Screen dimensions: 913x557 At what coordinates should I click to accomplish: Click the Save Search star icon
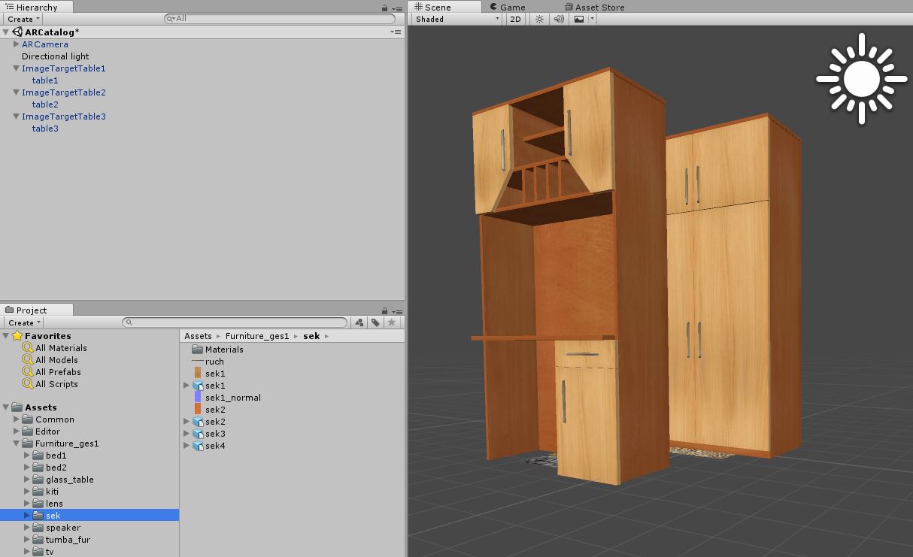(391, 322)
